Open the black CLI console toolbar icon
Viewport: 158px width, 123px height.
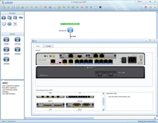coord(100,7)
